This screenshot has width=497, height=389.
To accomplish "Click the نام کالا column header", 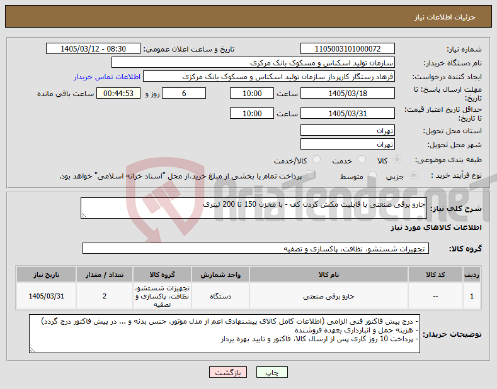I will tap(328, 275).
